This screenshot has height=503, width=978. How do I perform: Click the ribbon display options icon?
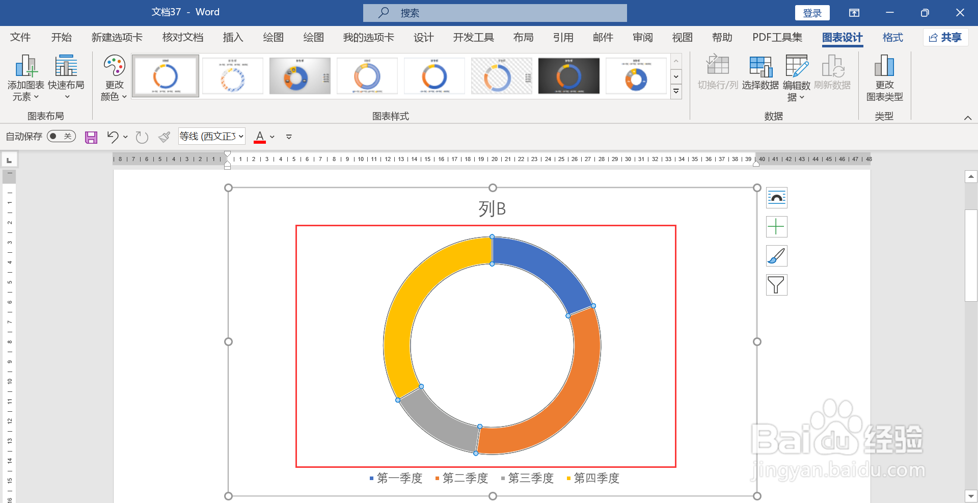pos(854,13)
